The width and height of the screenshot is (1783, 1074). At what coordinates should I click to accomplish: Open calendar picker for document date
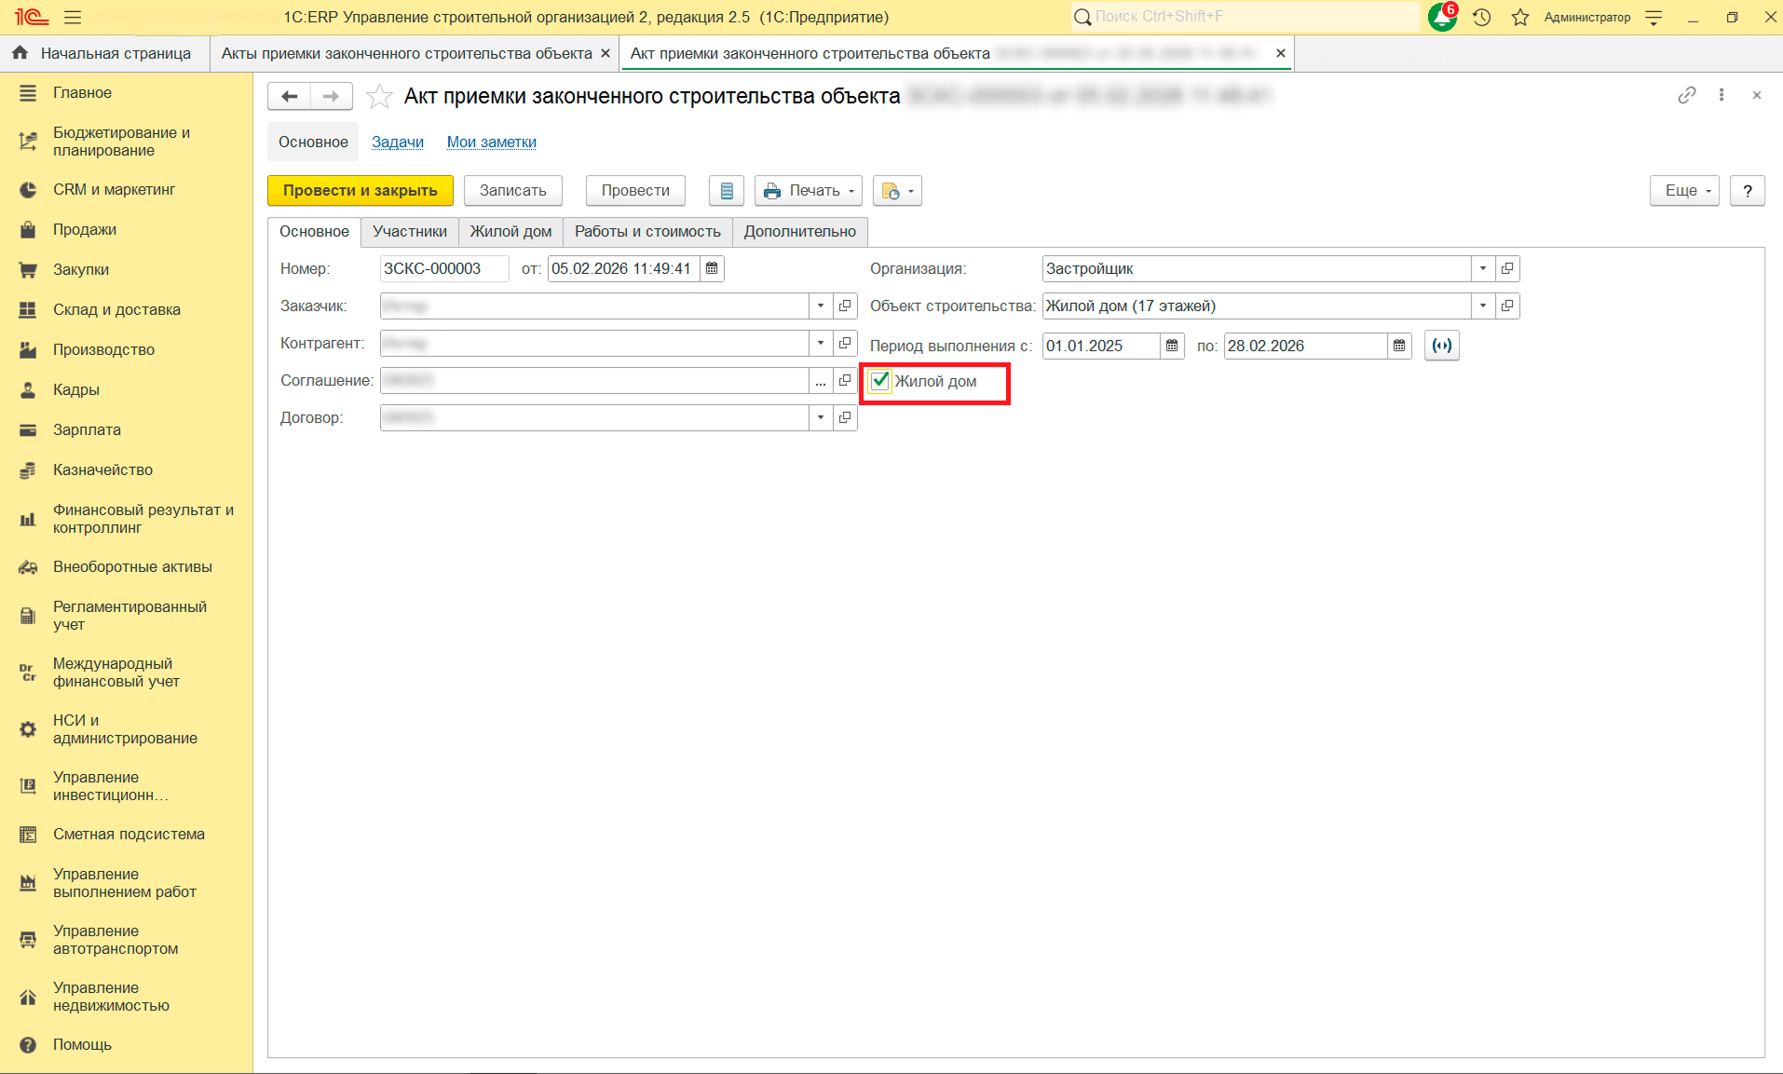[712, 268]
